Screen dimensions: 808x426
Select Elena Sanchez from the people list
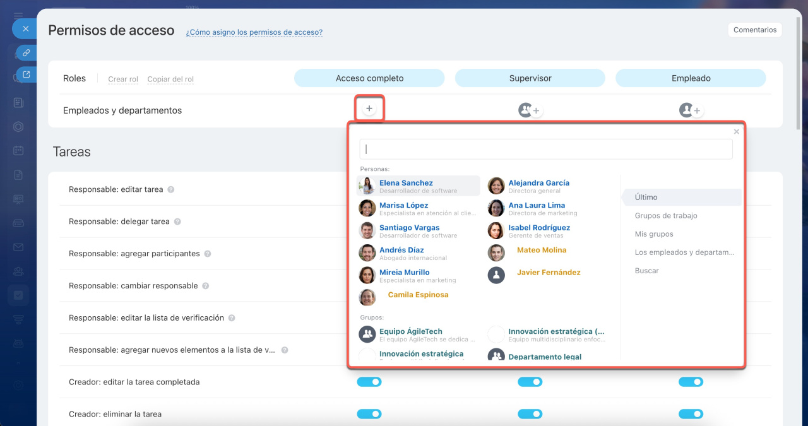406,183
